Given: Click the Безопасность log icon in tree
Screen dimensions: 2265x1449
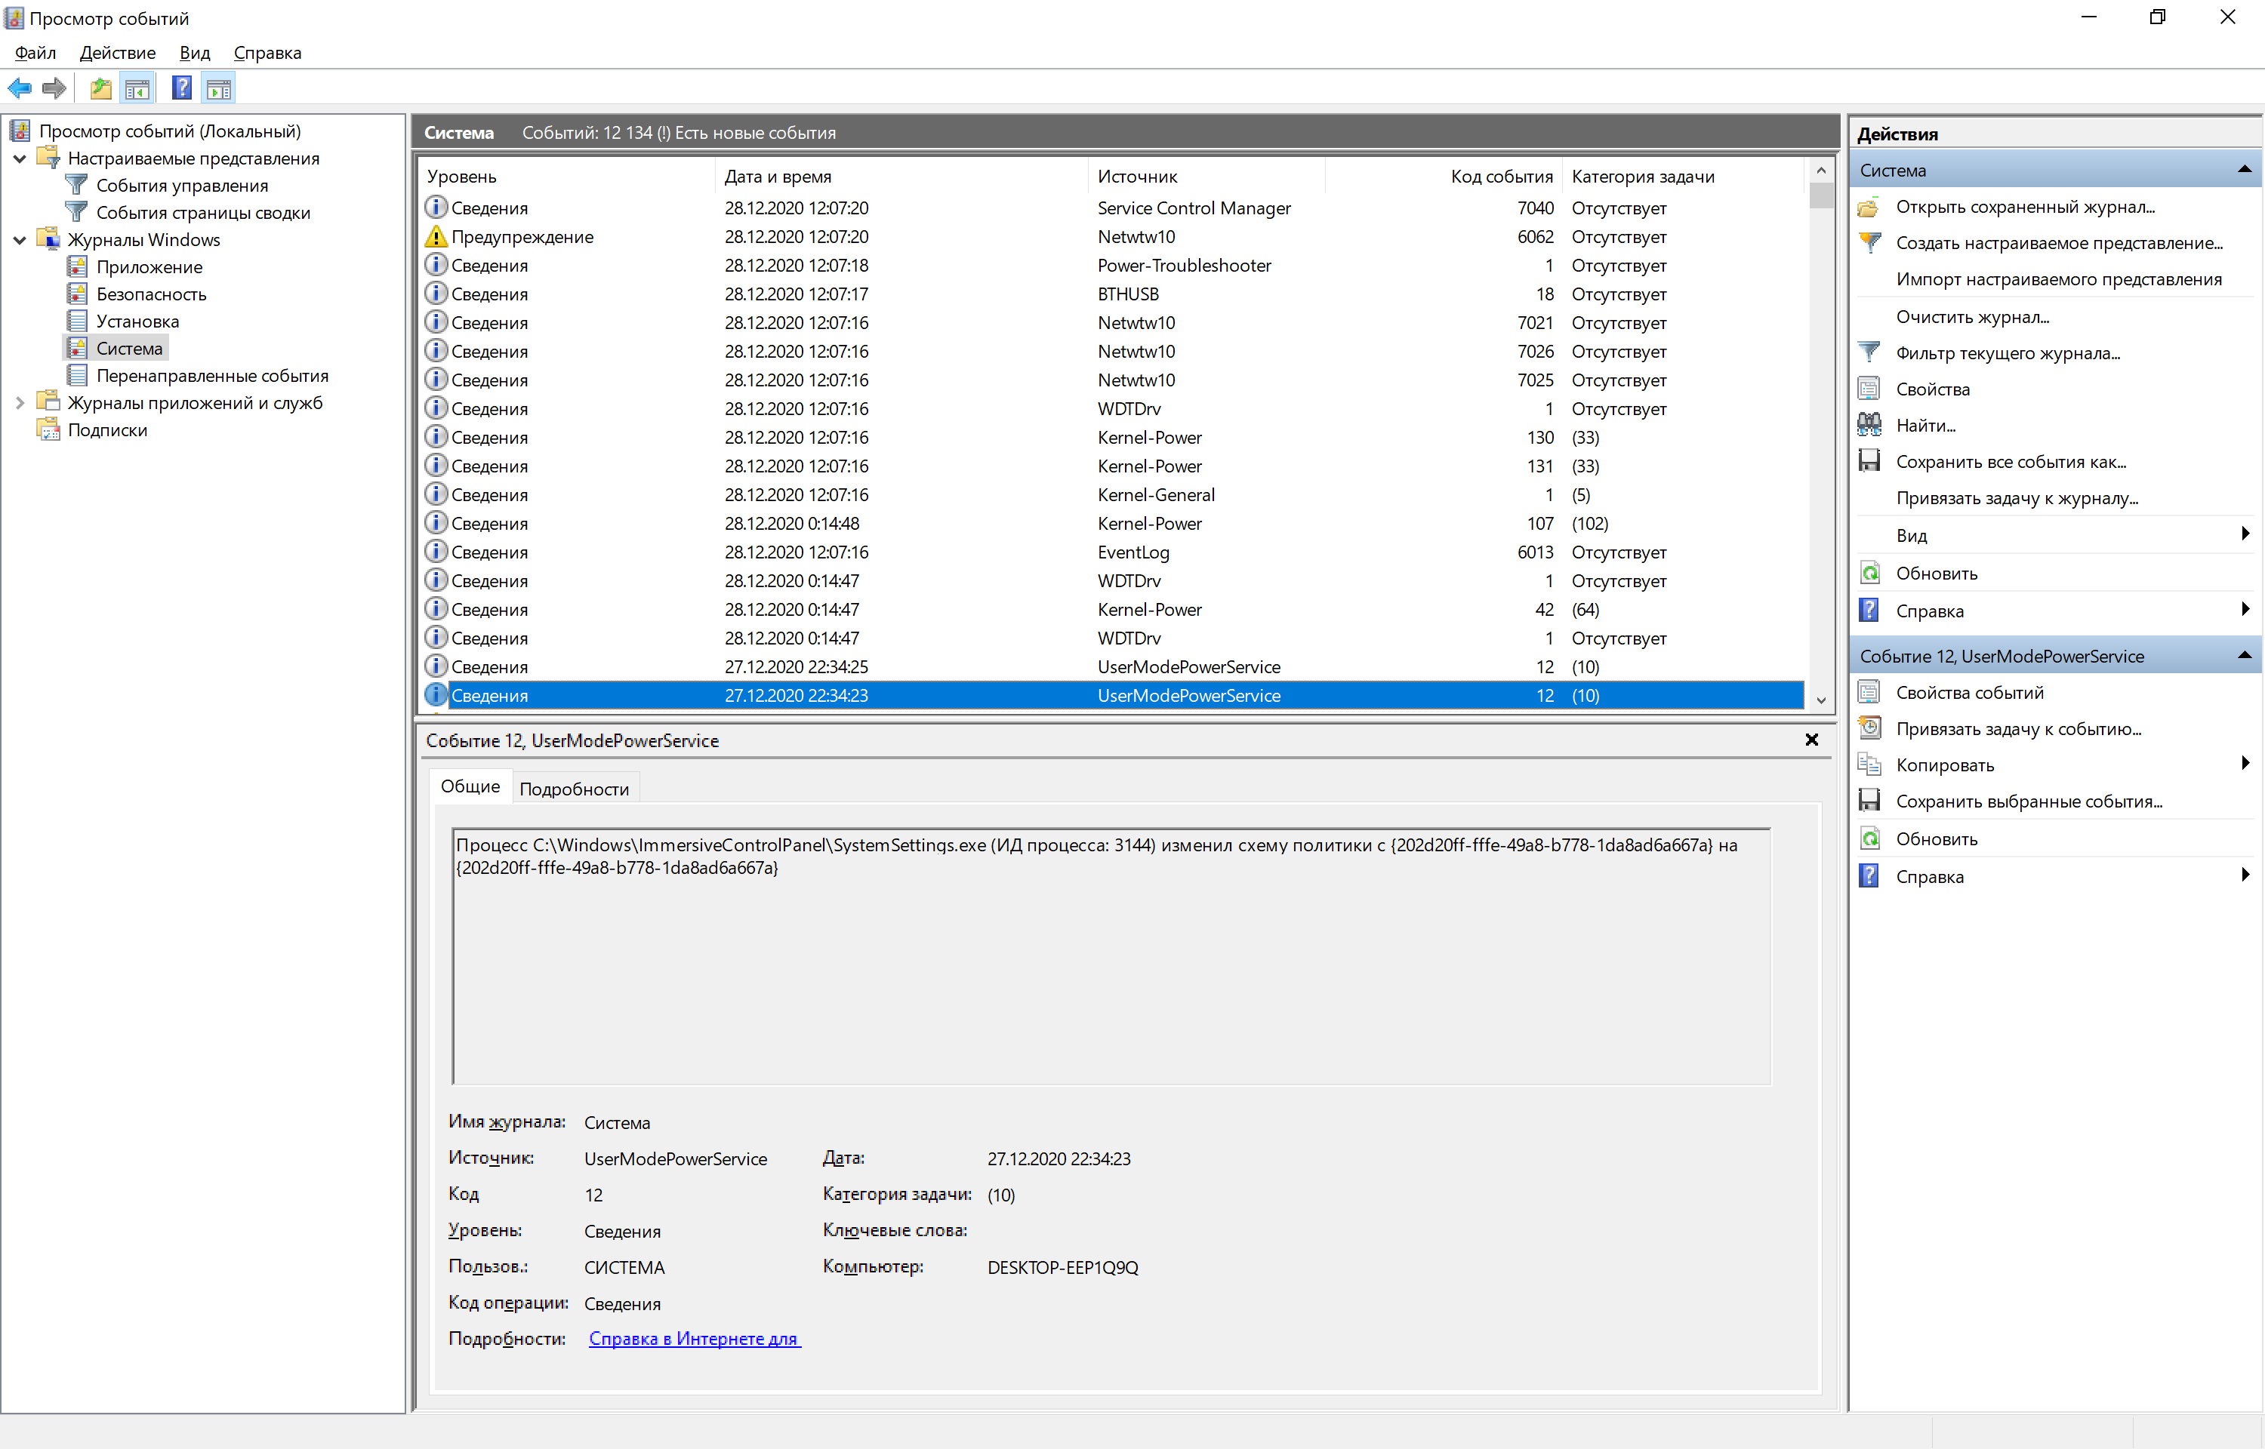Looking at the screenshot, I should pos(77,294).
